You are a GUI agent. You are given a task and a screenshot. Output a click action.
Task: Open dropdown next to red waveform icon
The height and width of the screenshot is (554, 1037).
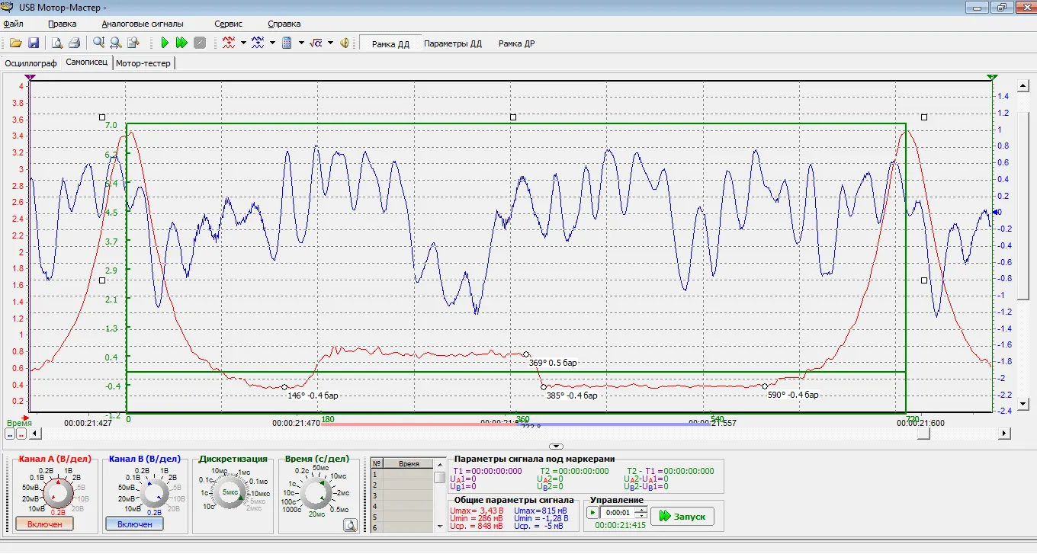point(243,43)
